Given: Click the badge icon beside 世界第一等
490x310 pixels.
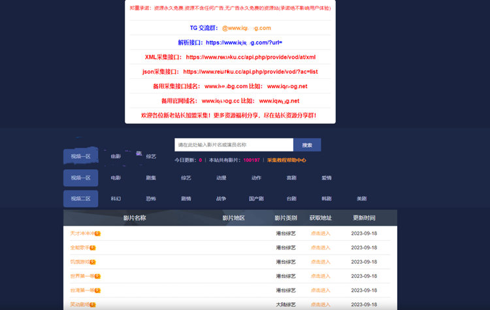Looking at the screenshot, I should [x=97, y=276].
